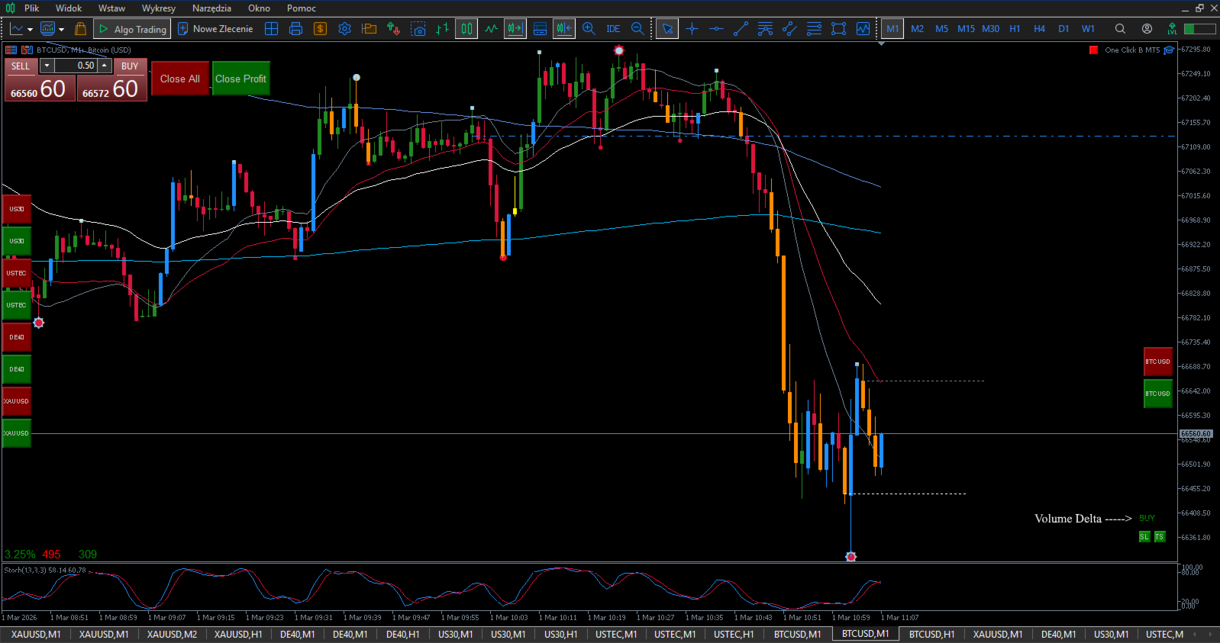Edit the 0.50 lot volume field

tap(76, 66)
